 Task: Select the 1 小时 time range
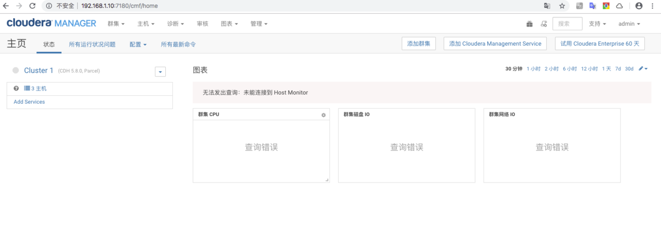pyautogui.click(x=534, y=69)
